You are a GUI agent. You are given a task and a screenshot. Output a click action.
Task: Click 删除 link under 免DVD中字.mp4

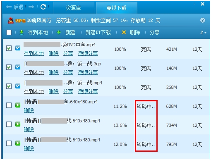coord(53,53)
